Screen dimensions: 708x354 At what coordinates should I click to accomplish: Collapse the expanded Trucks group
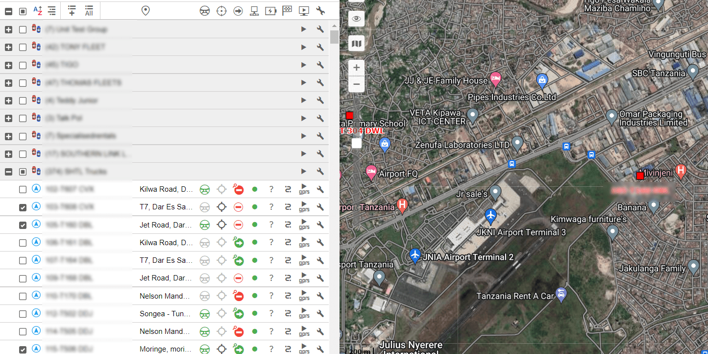(8, 172)
